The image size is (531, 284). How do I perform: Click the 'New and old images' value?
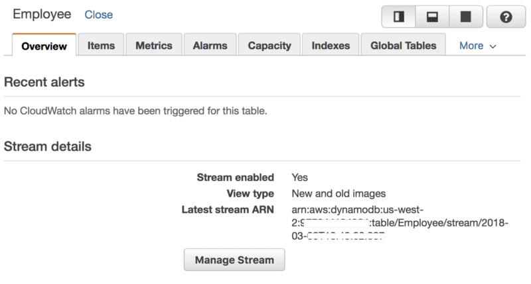tap(339, 193)
